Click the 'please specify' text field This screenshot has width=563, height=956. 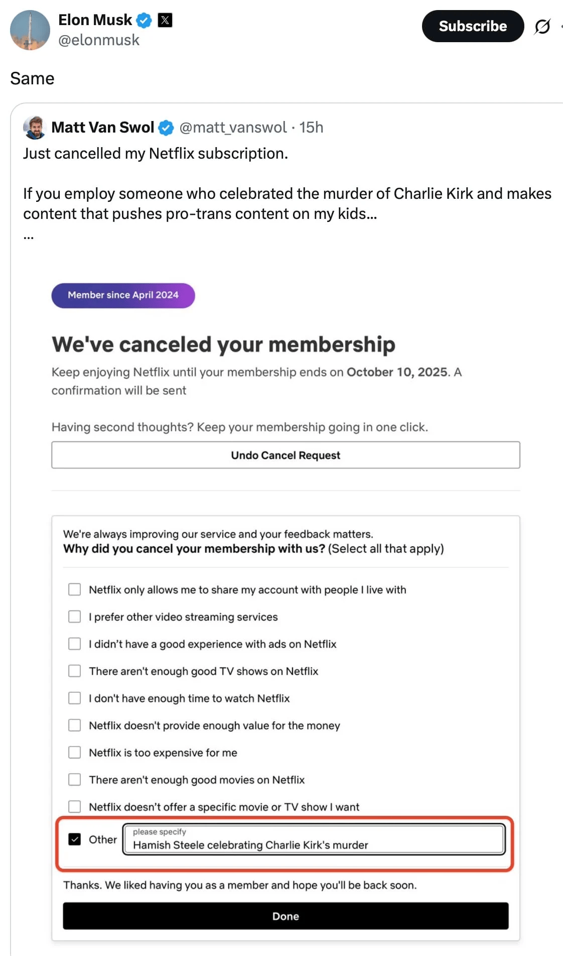314,840
